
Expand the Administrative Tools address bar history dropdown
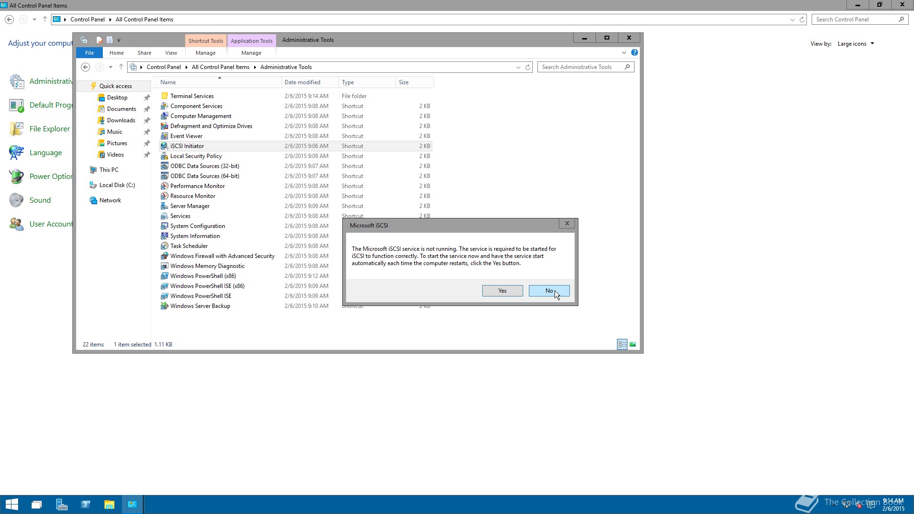[518, 67]
